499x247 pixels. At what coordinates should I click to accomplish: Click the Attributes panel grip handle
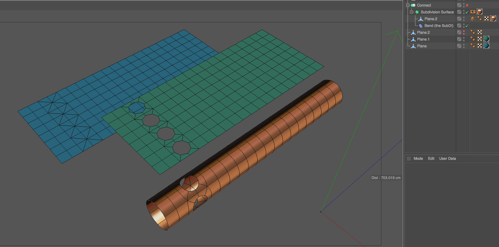coord(409,159)
